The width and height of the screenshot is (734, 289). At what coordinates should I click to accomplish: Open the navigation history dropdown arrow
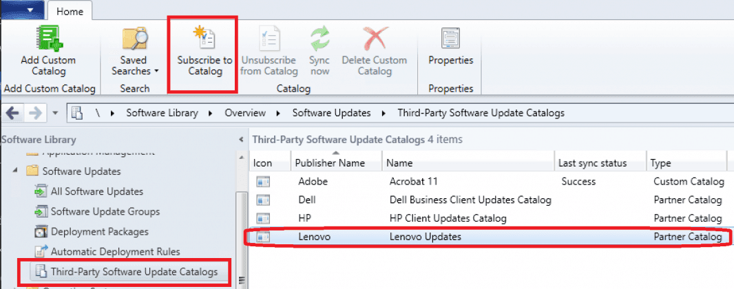[55, 113]
